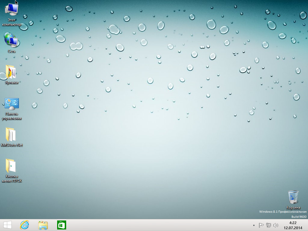Open the Windows Start button
Image resolution: width=308 pixels, height=231 pixels.
(x=8, y=225)
